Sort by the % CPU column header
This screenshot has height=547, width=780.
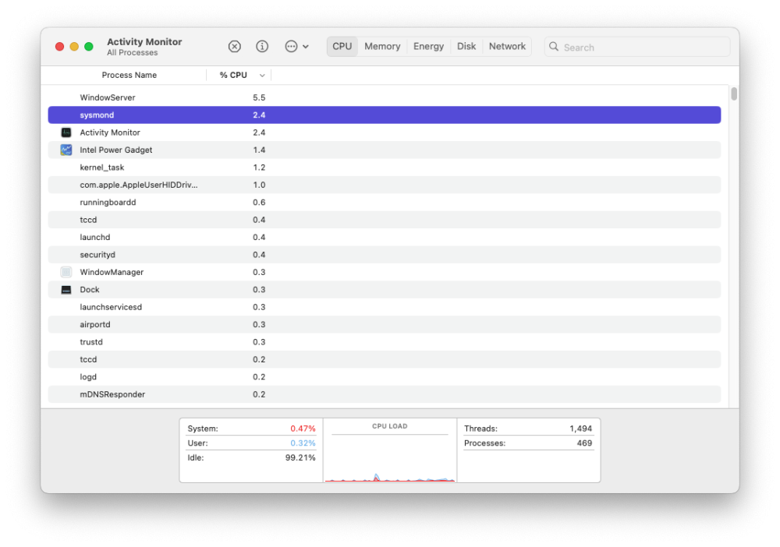coord(233,75)
